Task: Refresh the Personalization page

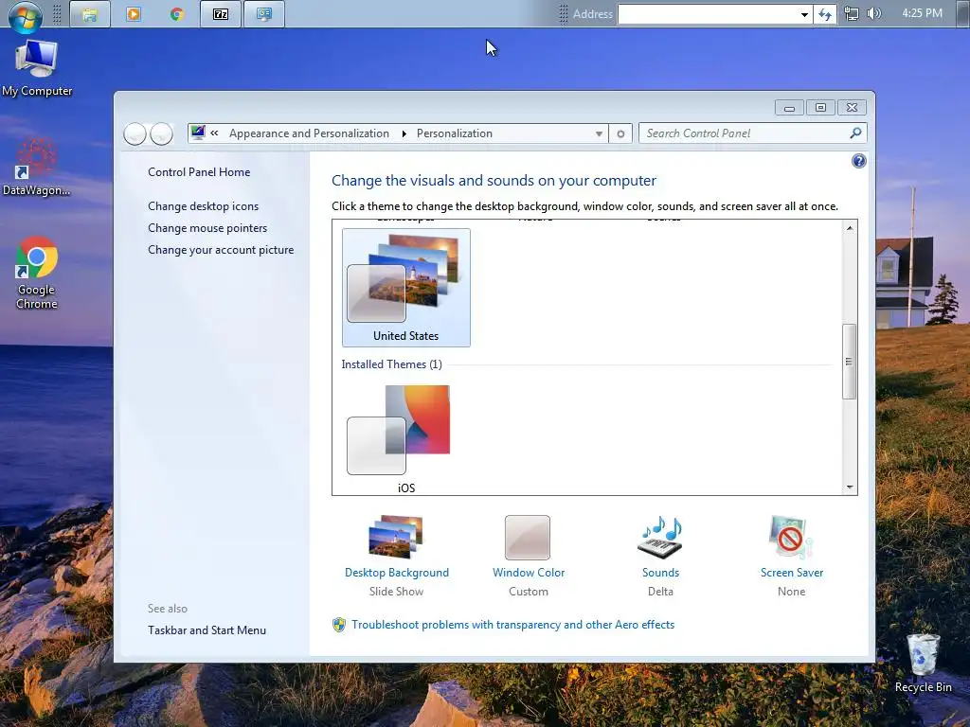Action: 620,133
